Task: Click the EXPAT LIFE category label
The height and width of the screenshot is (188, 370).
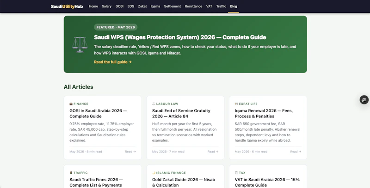Action: click(x=248, y=104)
